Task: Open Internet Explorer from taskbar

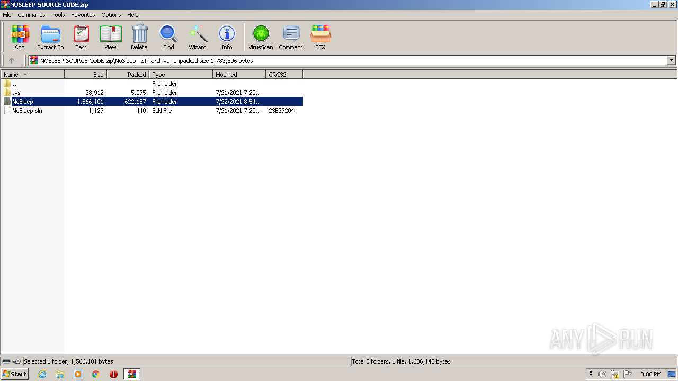Action: point(42,374)
